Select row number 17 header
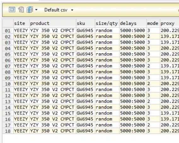The width and height of the screenshot is (179, 143). point(8,125)
